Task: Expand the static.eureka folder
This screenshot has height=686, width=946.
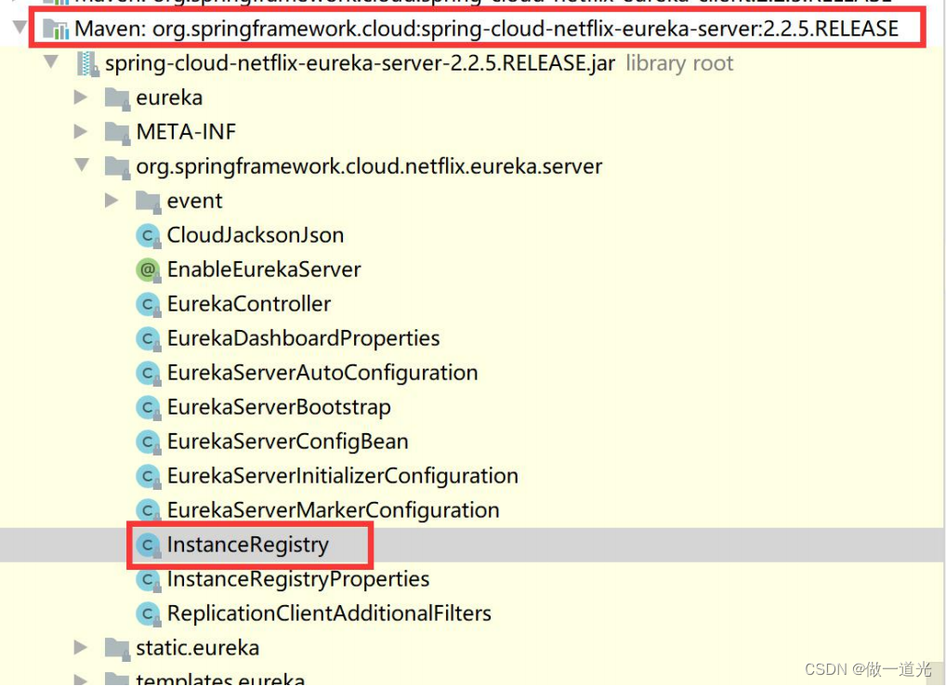Action: point(83,647)
